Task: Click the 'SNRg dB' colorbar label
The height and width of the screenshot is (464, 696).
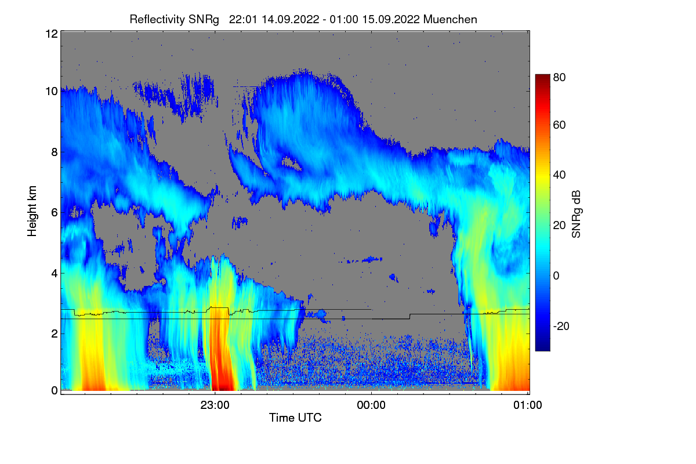Action: pos(576,215)
